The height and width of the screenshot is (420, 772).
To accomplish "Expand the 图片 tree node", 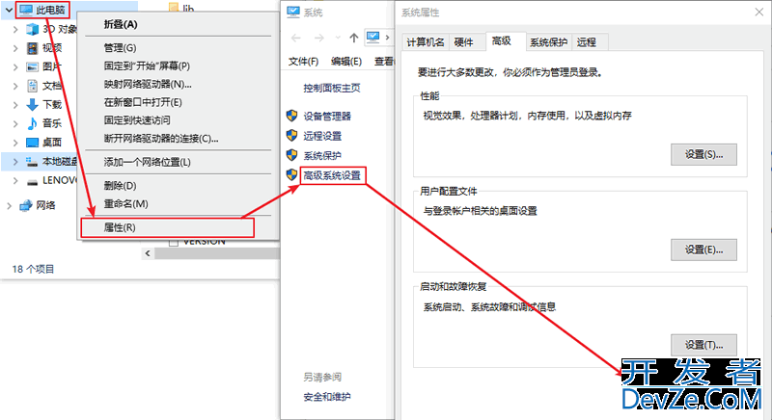I will tap(15, 66).
